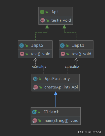Select test() void in the Api node

[x=61, y=20]
